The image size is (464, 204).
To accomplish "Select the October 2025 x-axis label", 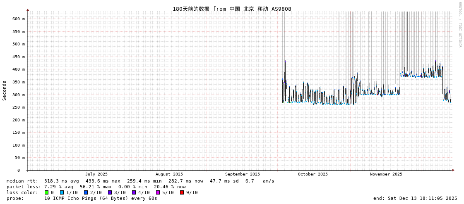I will [313, 174].
